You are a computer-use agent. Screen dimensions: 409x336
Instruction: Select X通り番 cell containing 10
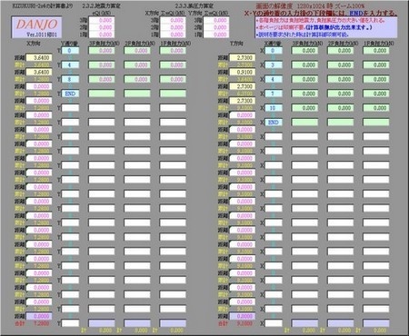tap(274, 108)
